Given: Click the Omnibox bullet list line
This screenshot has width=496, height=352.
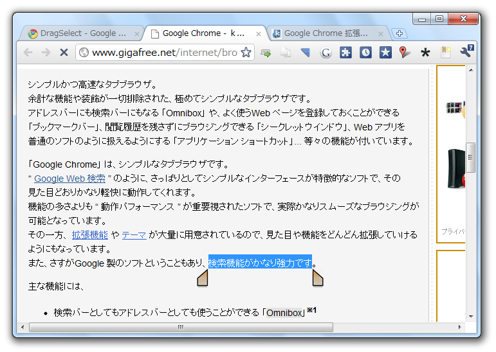Looking at the screenshot, I should [x=185, y=312].
